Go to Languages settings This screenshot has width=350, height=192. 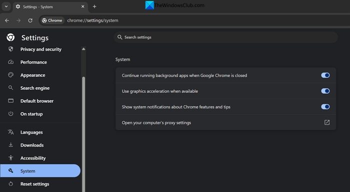31,132
